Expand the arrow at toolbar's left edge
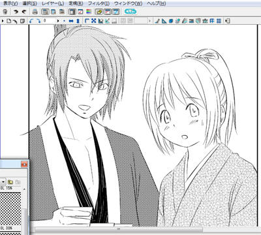The height and width of the screenshot is (235, 261). 3,21
